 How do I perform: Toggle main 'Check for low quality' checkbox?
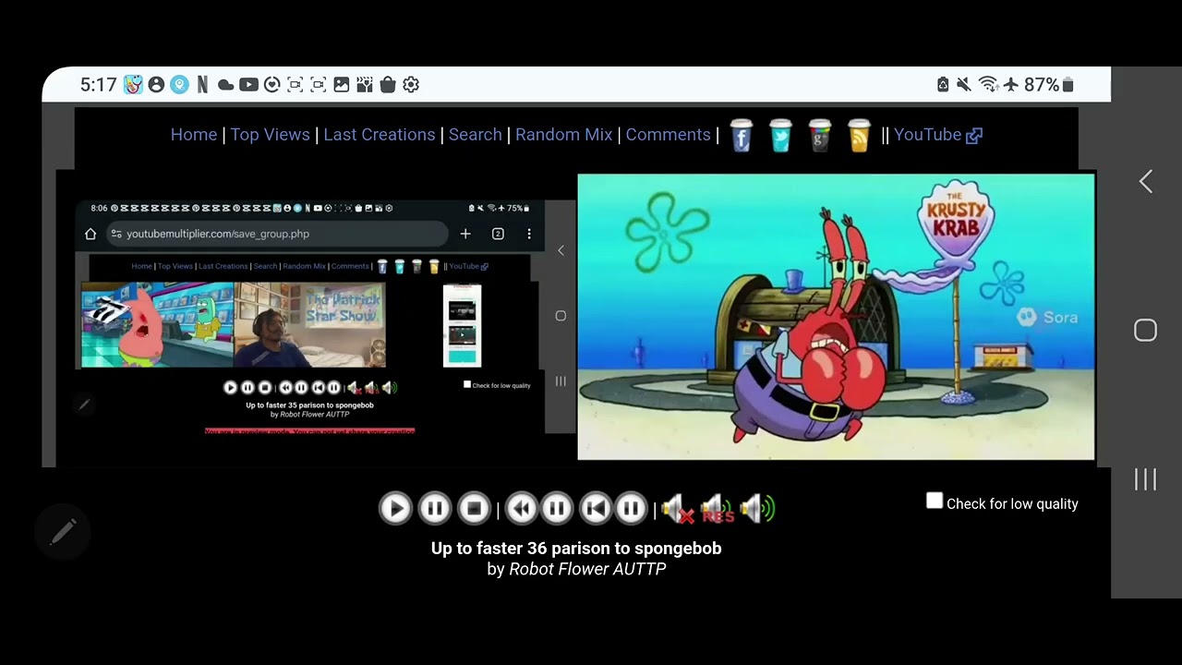(935, 502)
